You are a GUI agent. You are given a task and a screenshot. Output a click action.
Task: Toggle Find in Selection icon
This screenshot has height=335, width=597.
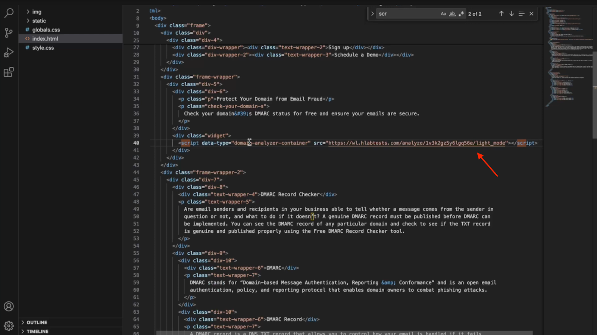coord(522,13)
